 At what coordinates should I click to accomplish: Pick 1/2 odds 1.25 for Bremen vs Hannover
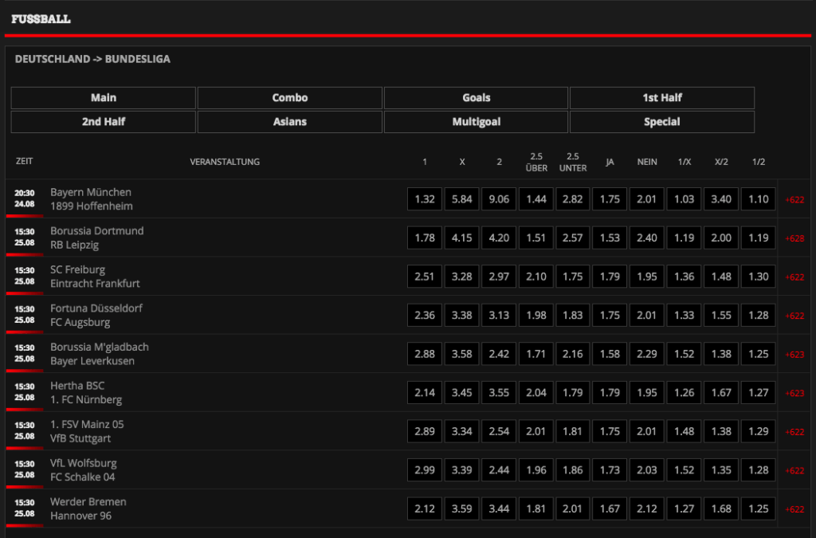tap(759, 509)
